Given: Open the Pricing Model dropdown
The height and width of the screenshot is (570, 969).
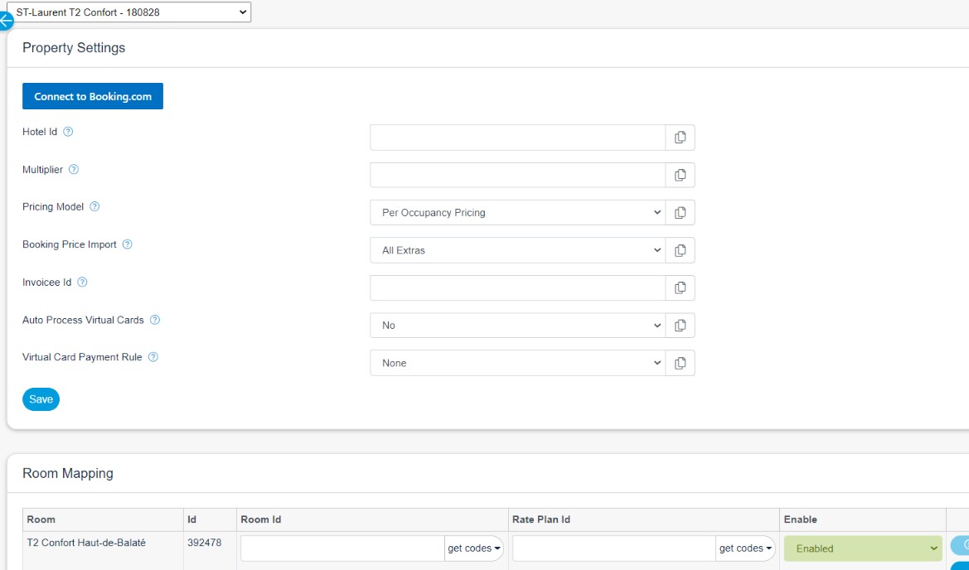Looking at the screenshot, I should [517, 212].
